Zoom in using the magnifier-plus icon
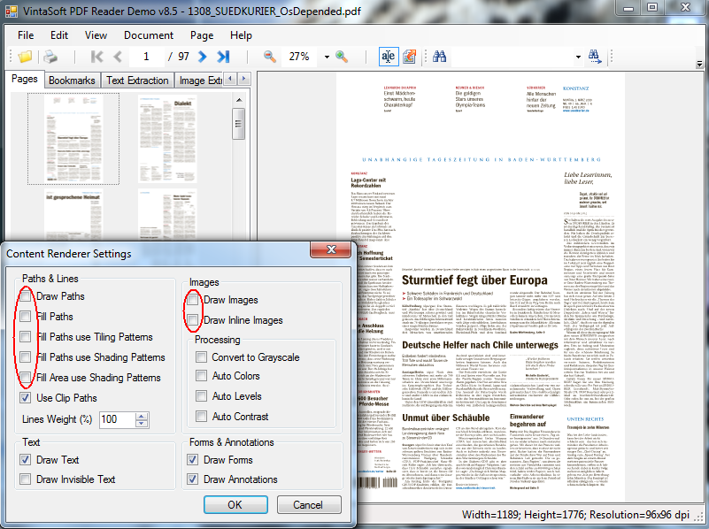 coord(342,56)
